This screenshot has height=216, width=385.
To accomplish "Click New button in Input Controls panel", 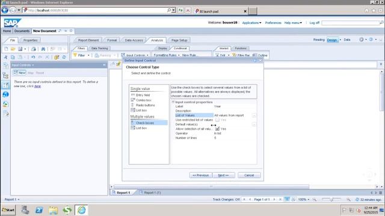I will click(x=20, y=73).
